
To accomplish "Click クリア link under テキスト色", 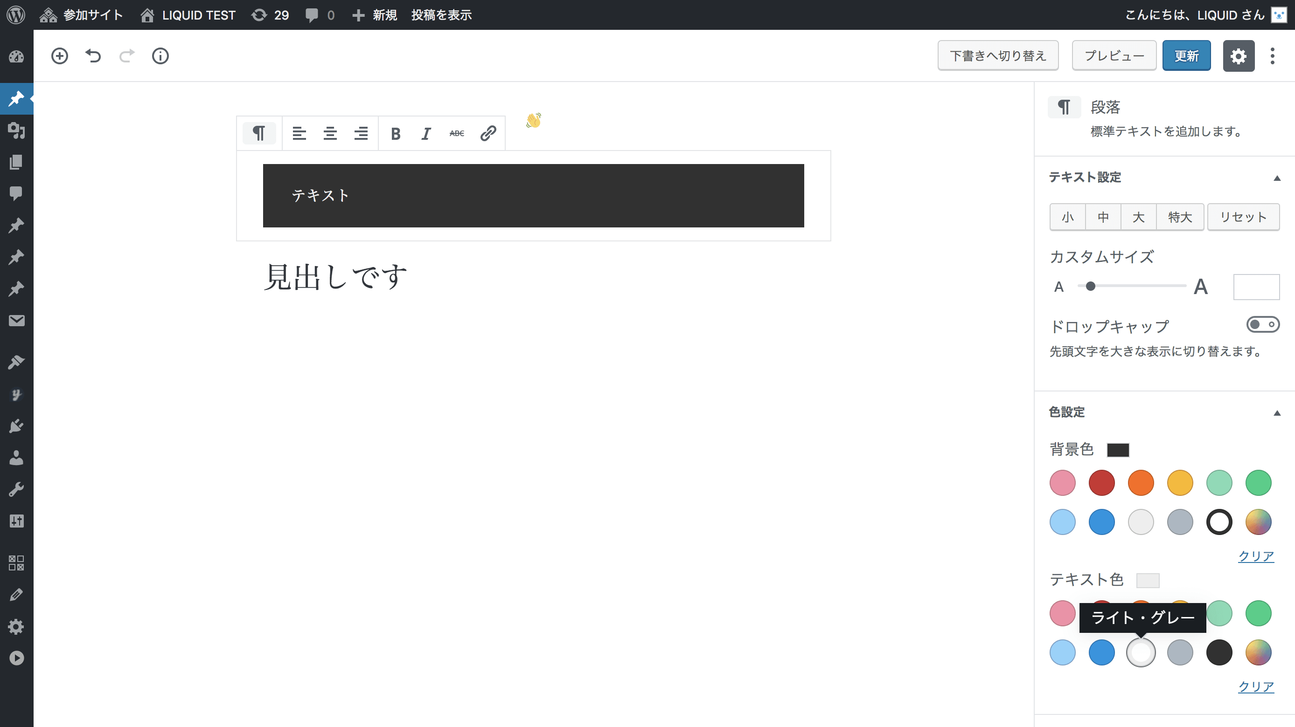I will (1257, 686).
